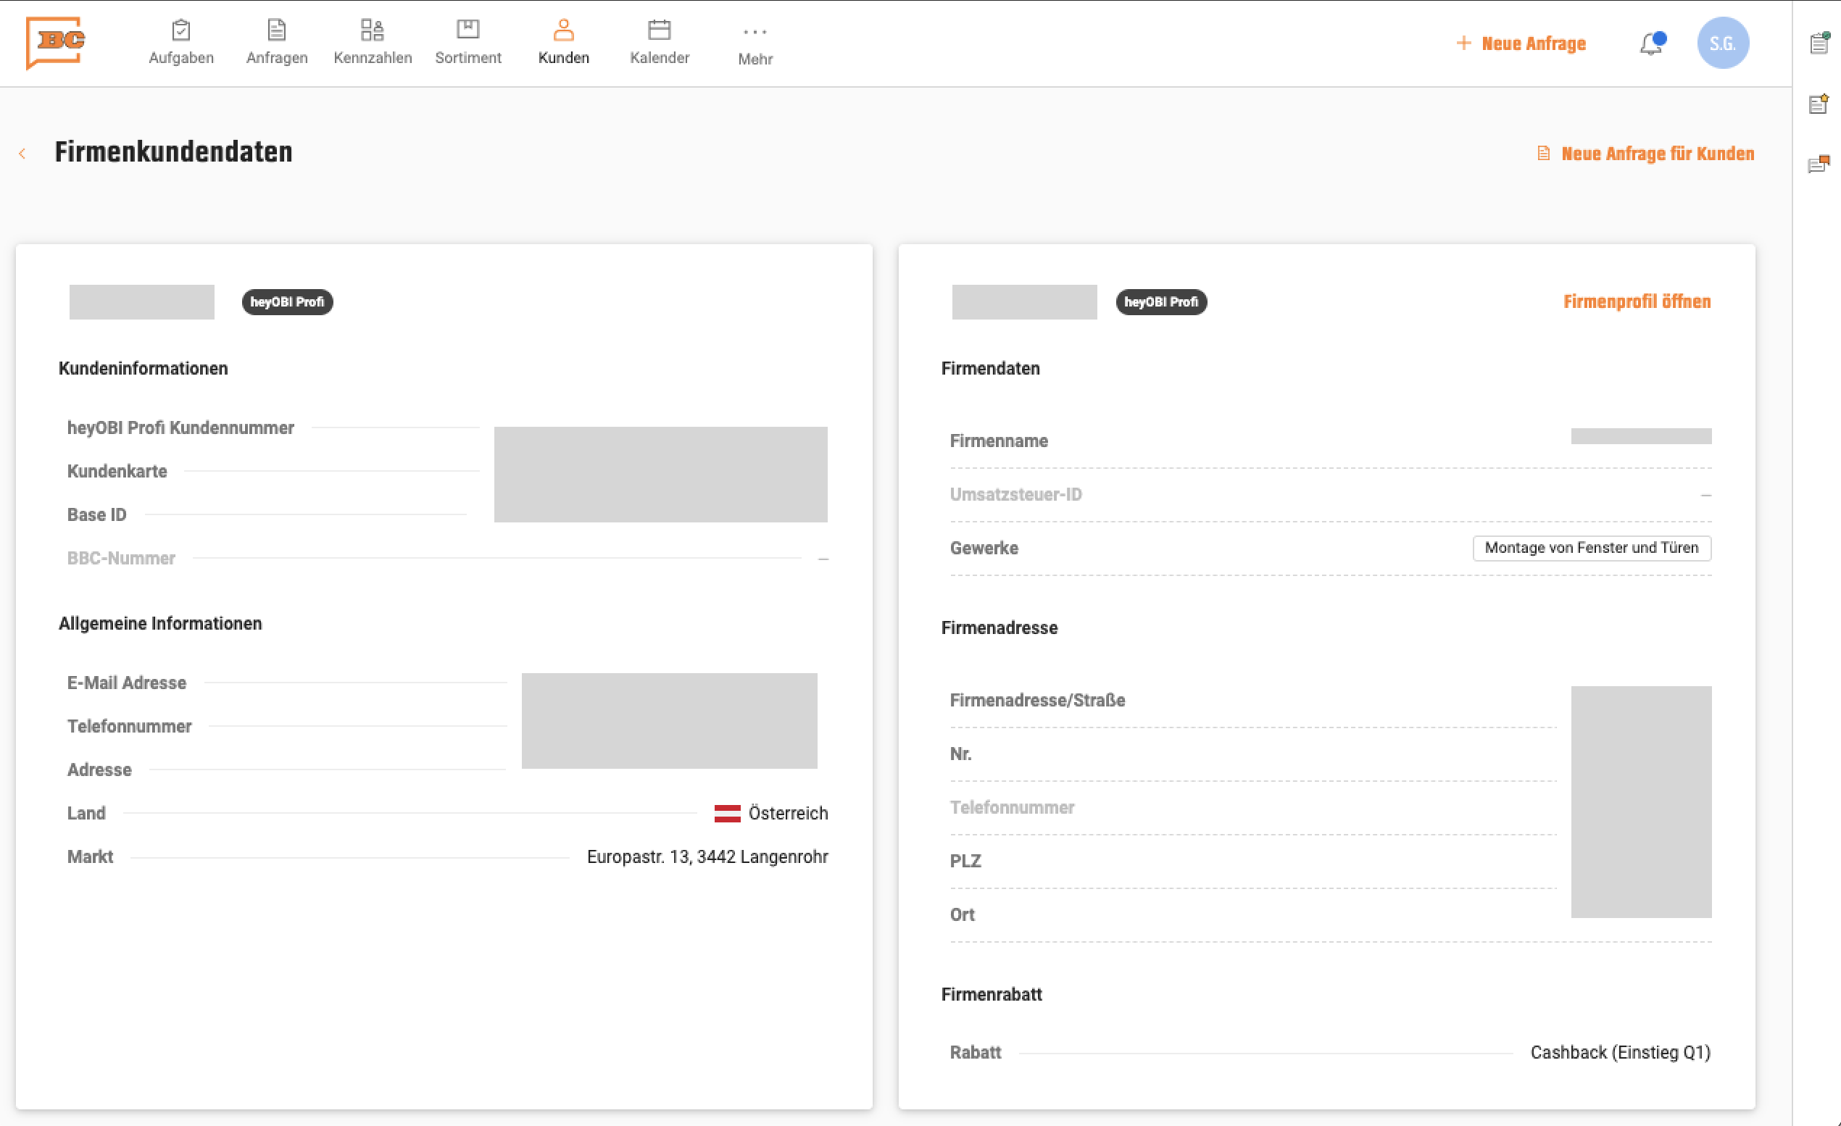Open sidebar note icon with yellow star
This screenshot has height=1126, width=1841.
tap(1819, 104)
